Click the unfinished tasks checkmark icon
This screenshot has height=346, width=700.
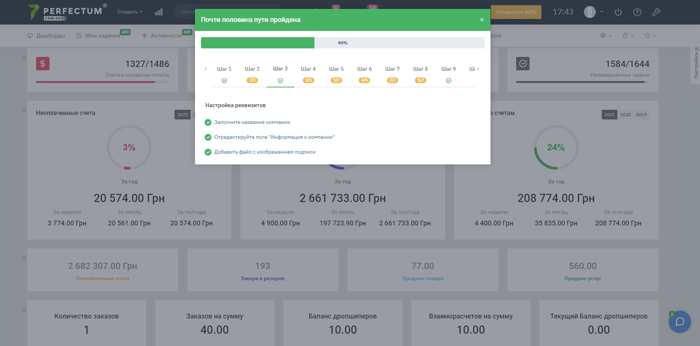point(523,64)
